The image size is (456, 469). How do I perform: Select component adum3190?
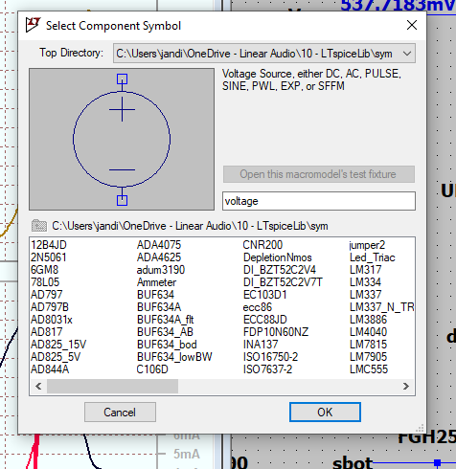(x=161, y=270)
